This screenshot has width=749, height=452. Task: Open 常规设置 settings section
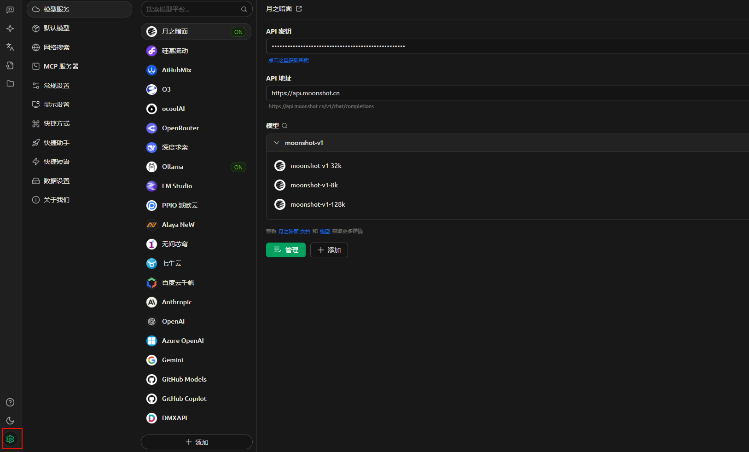79,86
